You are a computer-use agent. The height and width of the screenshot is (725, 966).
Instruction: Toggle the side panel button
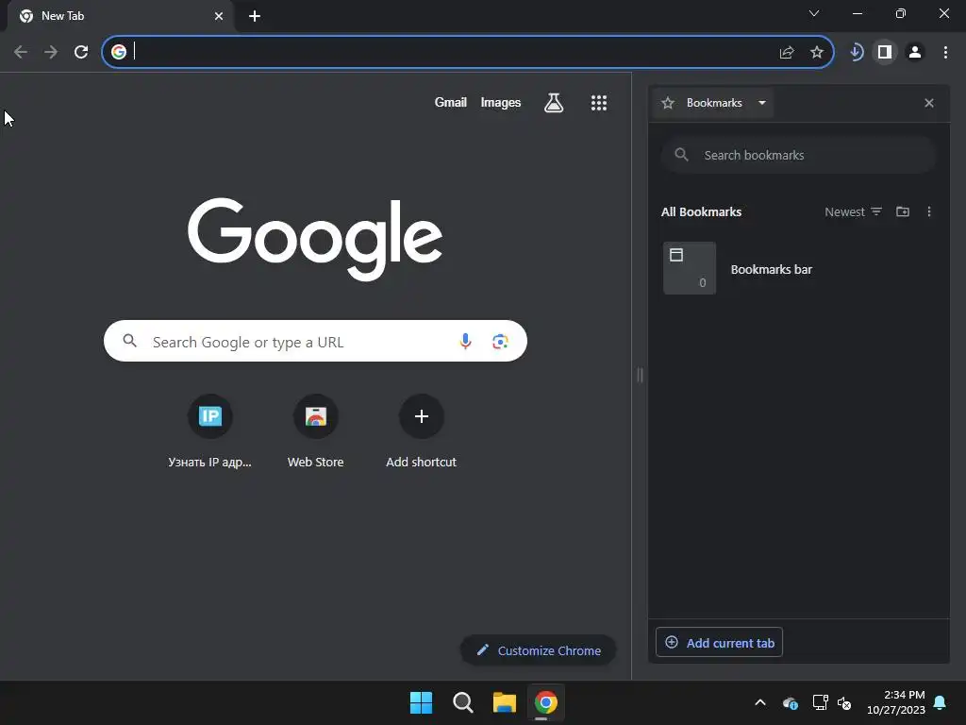point(885,52)
